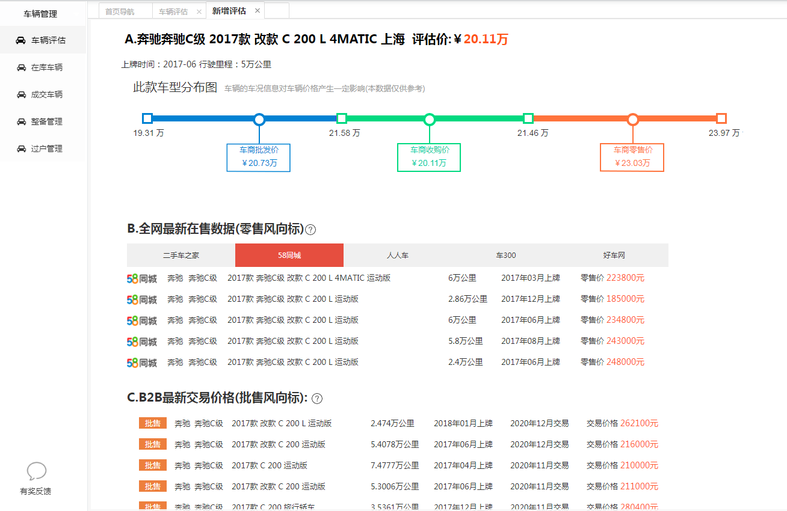
Task: Show listings from 好车网 tab
Action: pos(614,255)
